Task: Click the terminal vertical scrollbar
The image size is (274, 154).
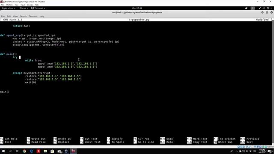Action: click(x=273, y=81)
